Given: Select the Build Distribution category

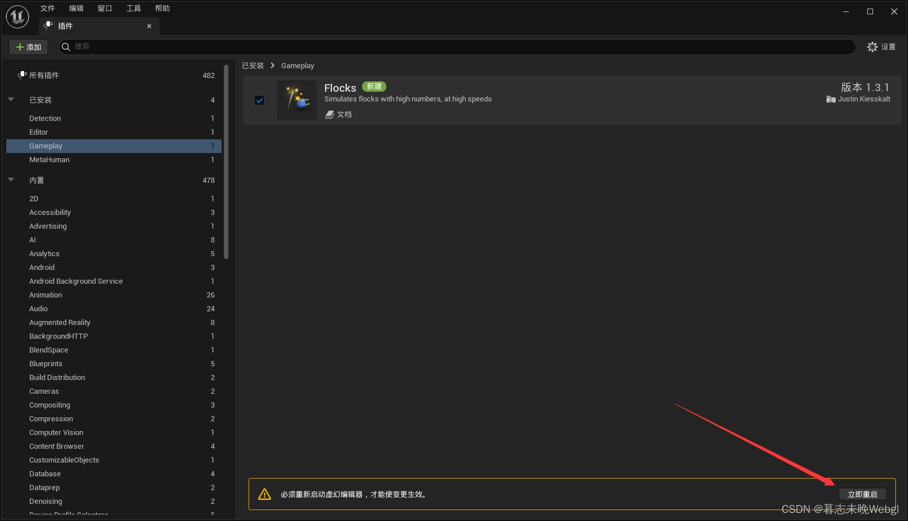Looking at the screenshot, I should coord(114,378).
